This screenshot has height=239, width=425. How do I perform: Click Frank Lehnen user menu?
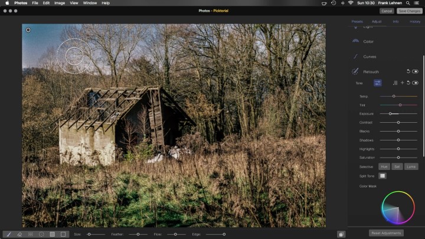[x=390, y=3]
